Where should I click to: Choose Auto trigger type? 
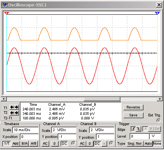pos(148,144)
